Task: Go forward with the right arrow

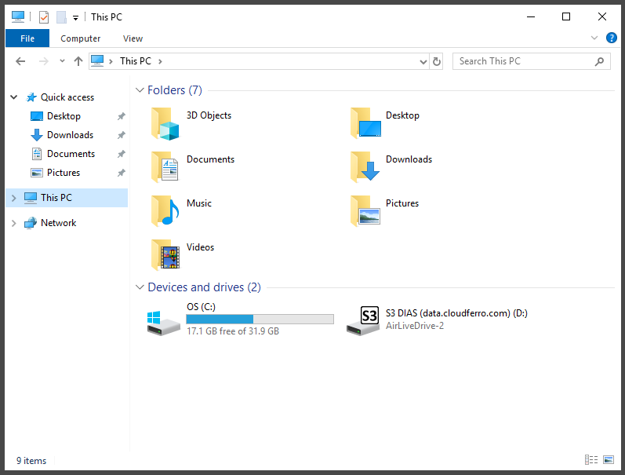Action: 43,61
